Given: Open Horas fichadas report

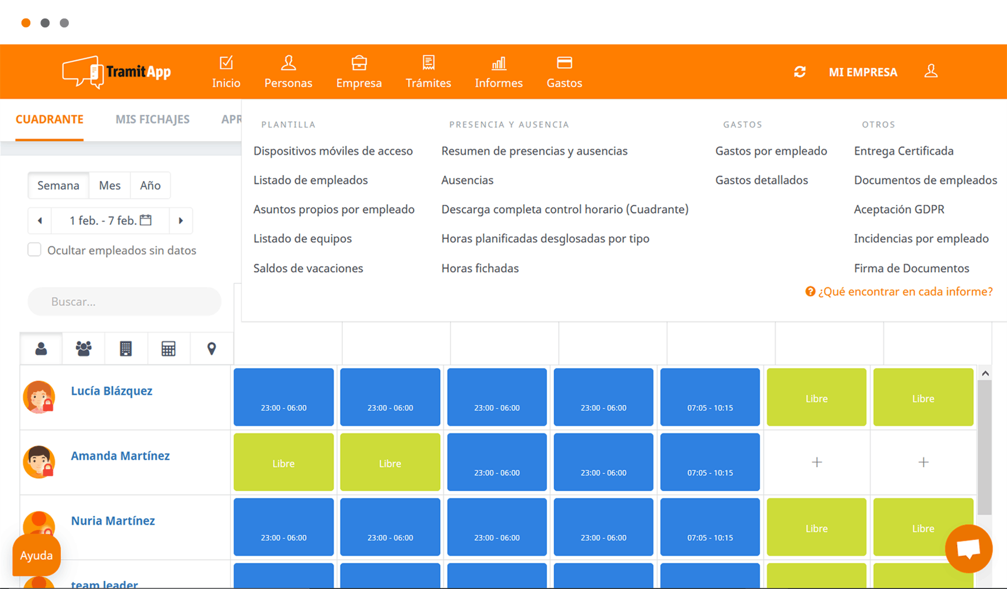Looking at the screenshot, I should 480,268.
